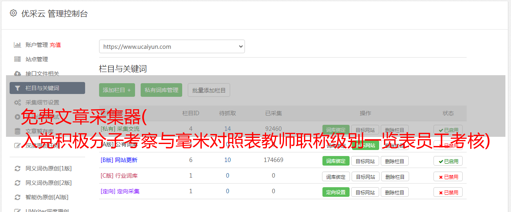This screenshot has width=511, height=212.
Task: Click the 待抓取 column header
Action: [227, 113]
